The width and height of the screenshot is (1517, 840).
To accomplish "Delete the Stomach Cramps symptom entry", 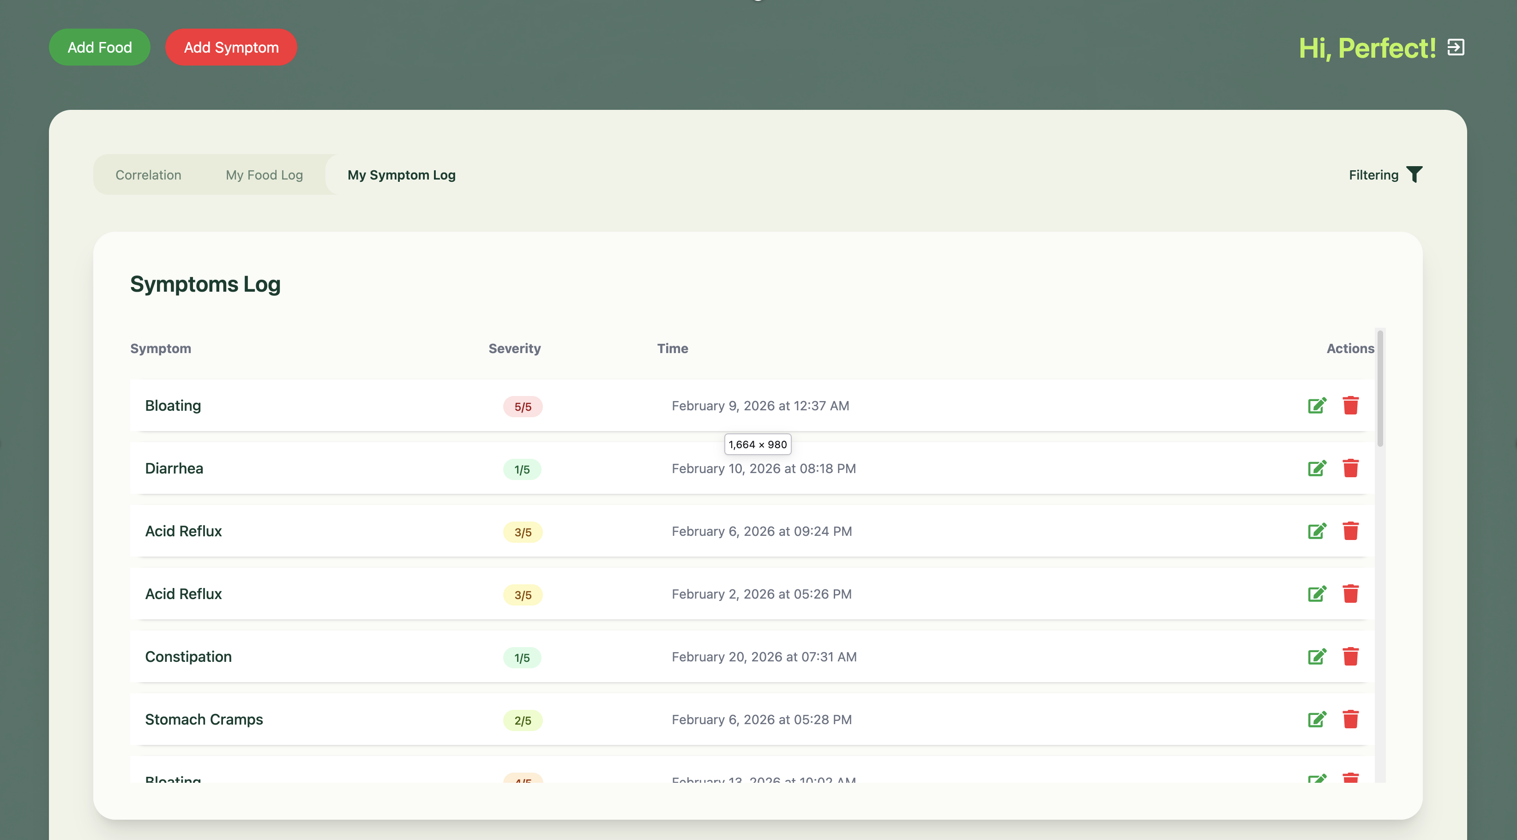I will click(1350, 720).
